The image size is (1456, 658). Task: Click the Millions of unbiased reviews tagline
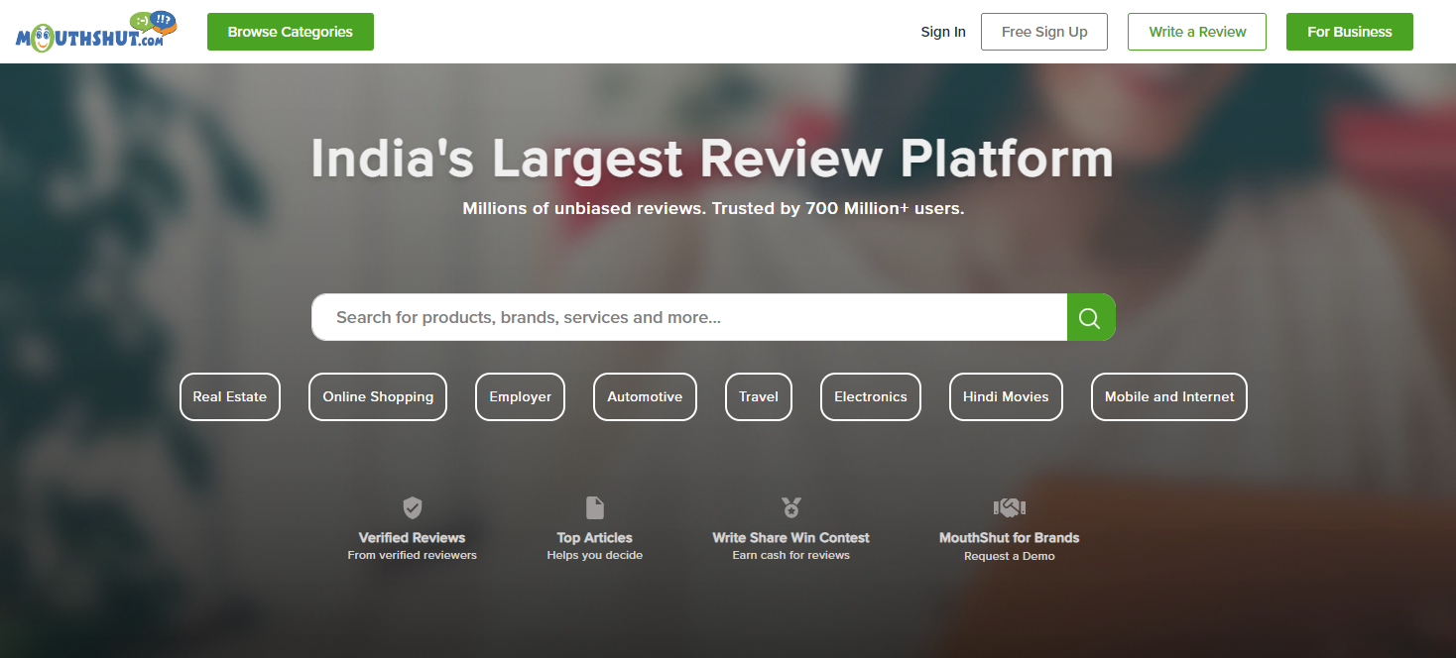tap(713, 209)
